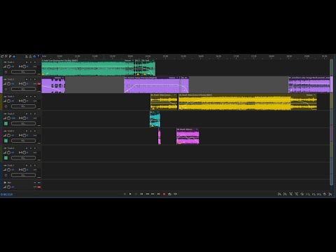Solo Track 6 with its S button
The image size is (336, 252).
pyautogui.click(x=31, y=148)
